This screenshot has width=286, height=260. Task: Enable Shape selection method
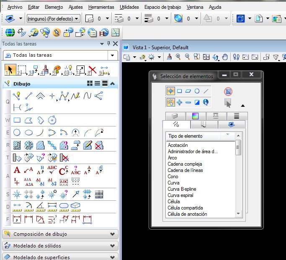tap(188, 91)
